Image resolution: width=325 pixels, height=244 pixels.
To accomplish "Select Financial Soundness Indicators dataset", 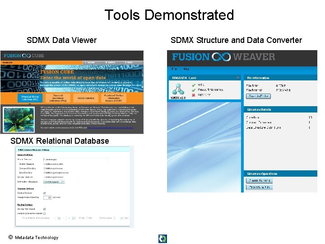I will click(58, 98).
